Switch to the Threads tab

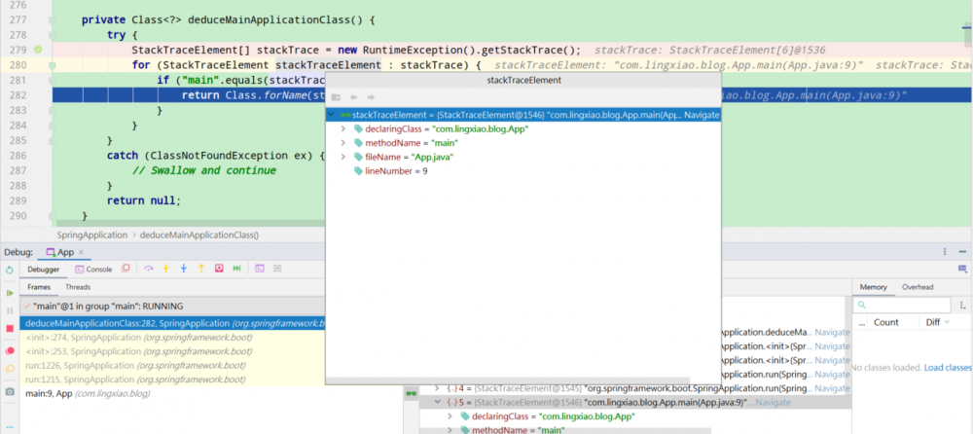(78, 287)
